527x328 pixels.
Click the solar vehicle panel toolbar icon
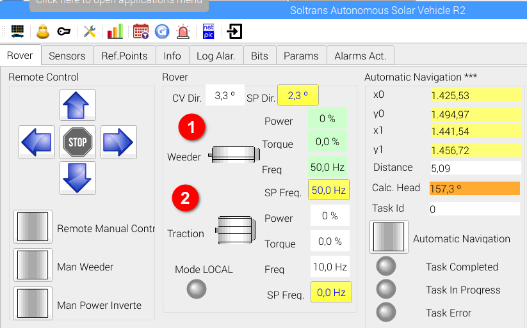pyautogui.click(x=17, y=31)
